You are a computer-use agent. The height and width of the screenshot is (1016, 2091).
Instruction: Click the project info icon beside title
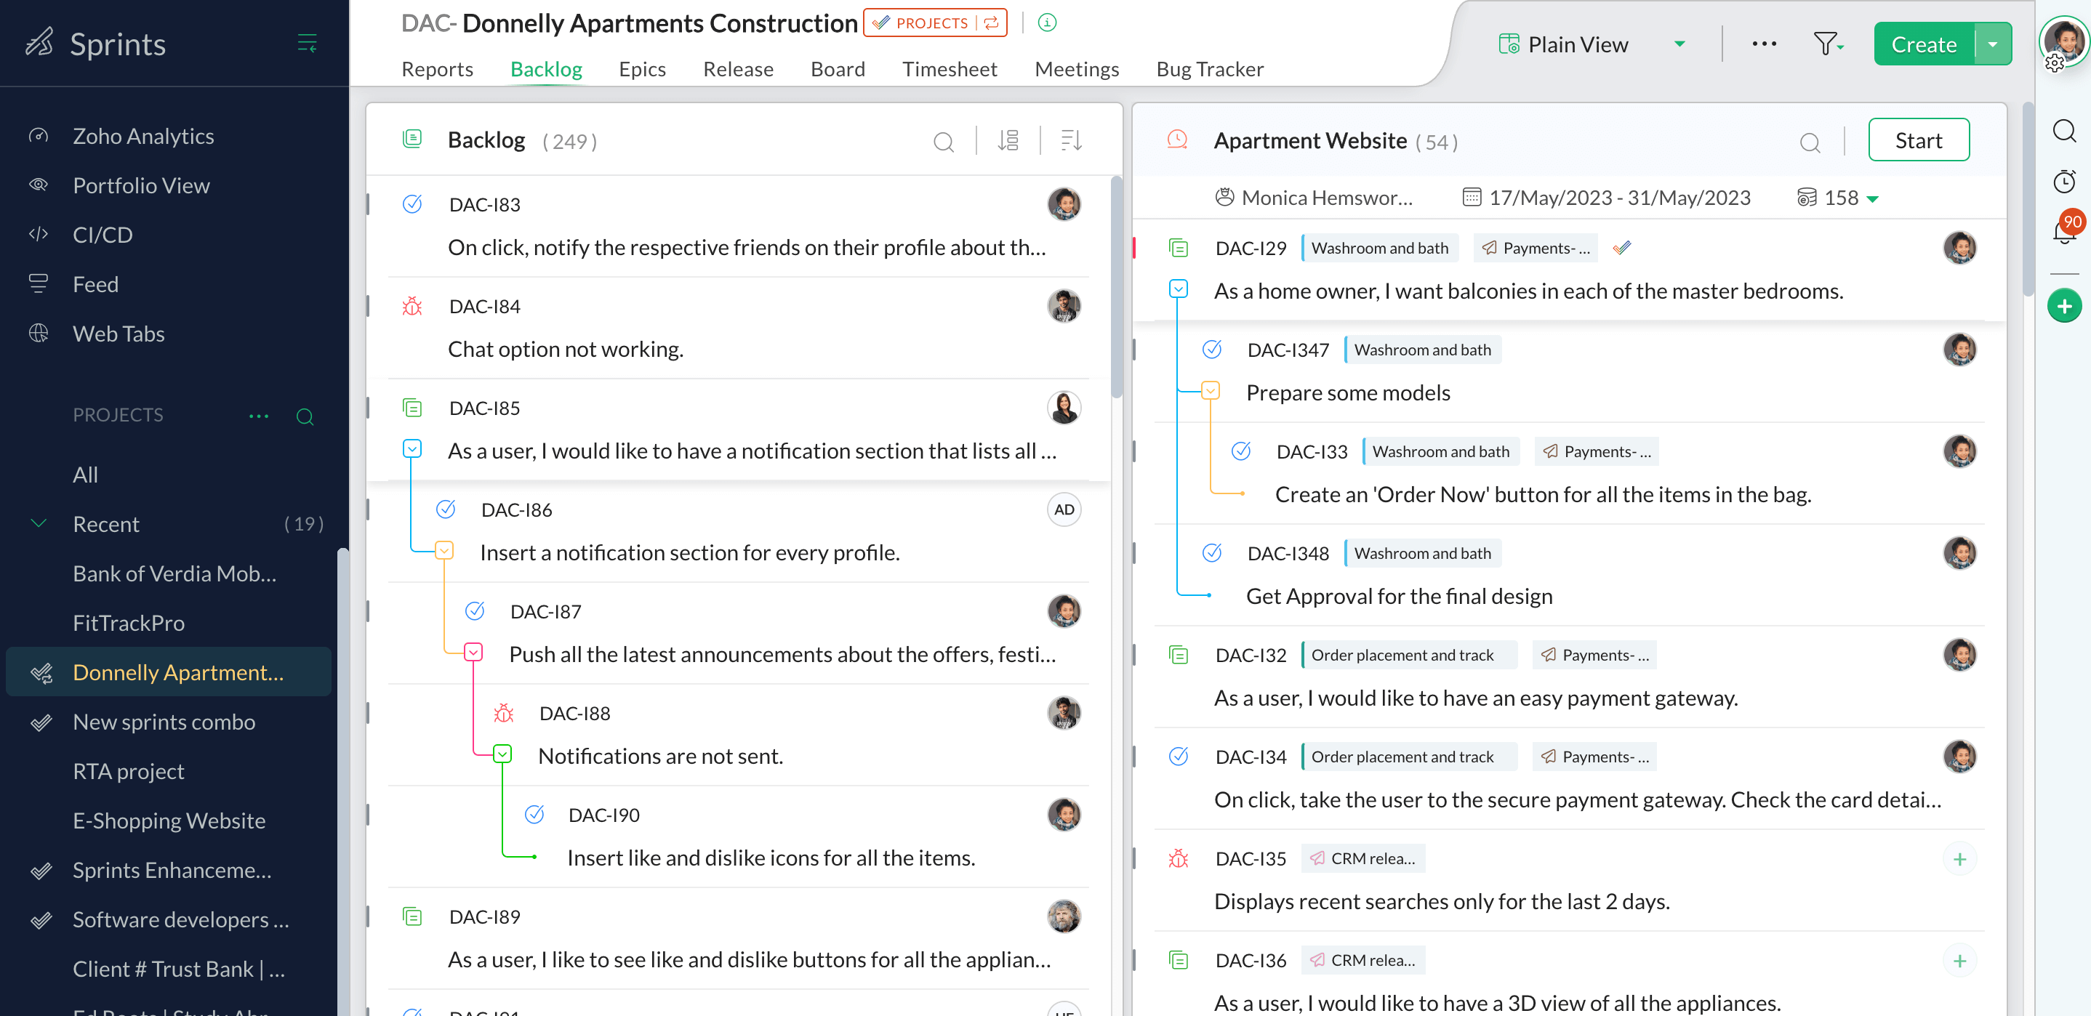point(1047,23)
